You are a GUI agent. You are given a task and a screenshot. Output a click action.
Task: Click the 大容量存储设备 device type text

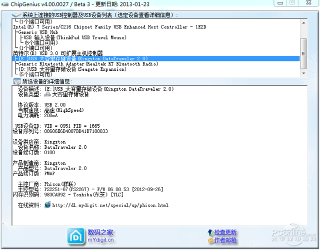[70, 94]
